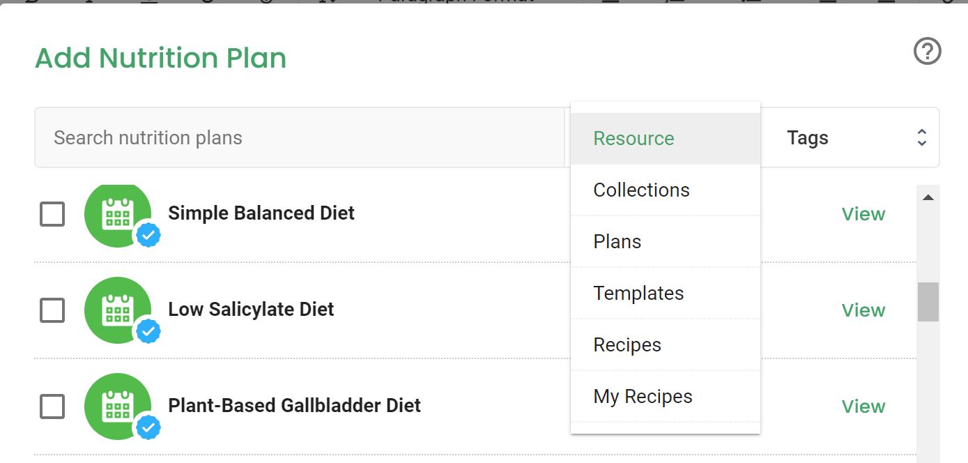Click the Search nutrition plans field

click(300, 137)
